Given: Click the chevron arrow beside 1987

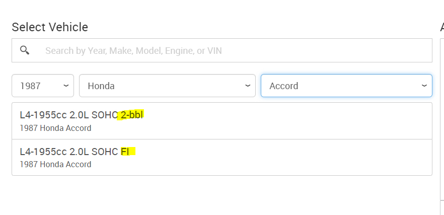Looking at the screenshot, I should [x=66, y=86].
